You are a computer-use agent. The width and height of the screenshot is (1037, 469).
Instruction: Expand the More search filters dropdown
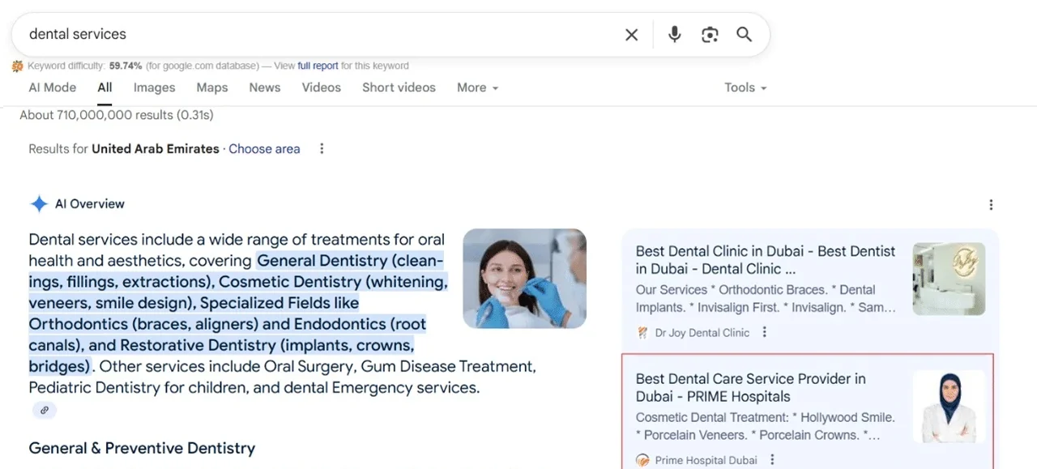(x=476, y=87)
